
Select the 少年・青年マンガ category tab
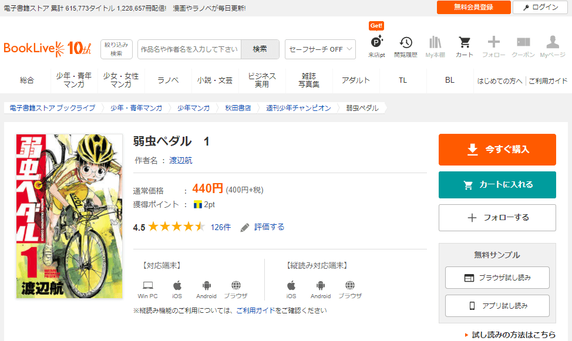pyautogui.click(x=74, y=80)
